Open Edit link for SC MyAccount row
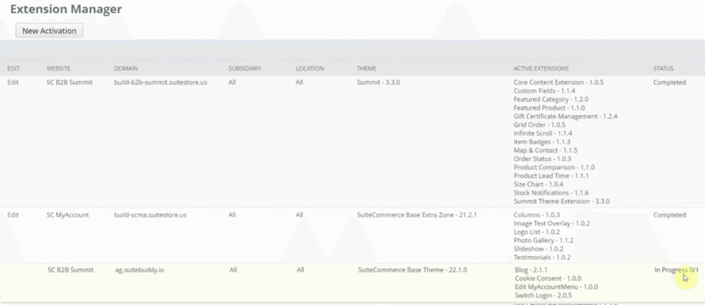The width and height of the screenshot is (705, 305). tap(13, 215)
